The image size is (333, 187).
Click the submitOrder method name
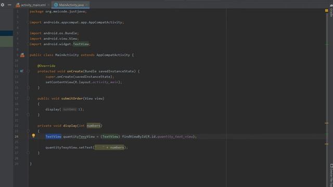72,98
